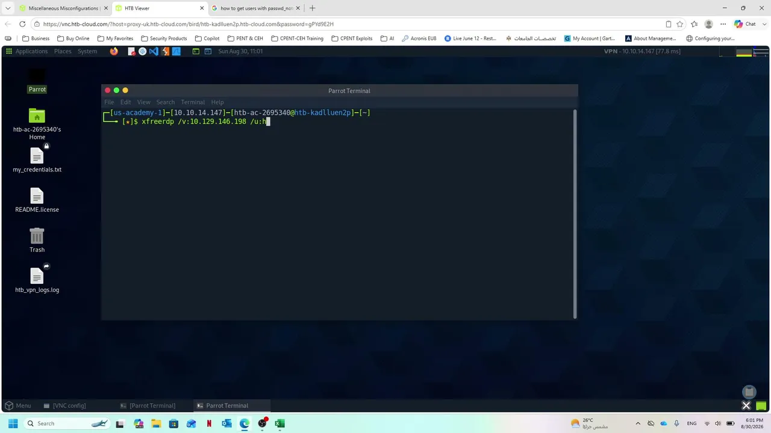Open the Applications menu in the Parrot panel
The height and width of the screenshot is (433, 771).
[x=31, y=51]
